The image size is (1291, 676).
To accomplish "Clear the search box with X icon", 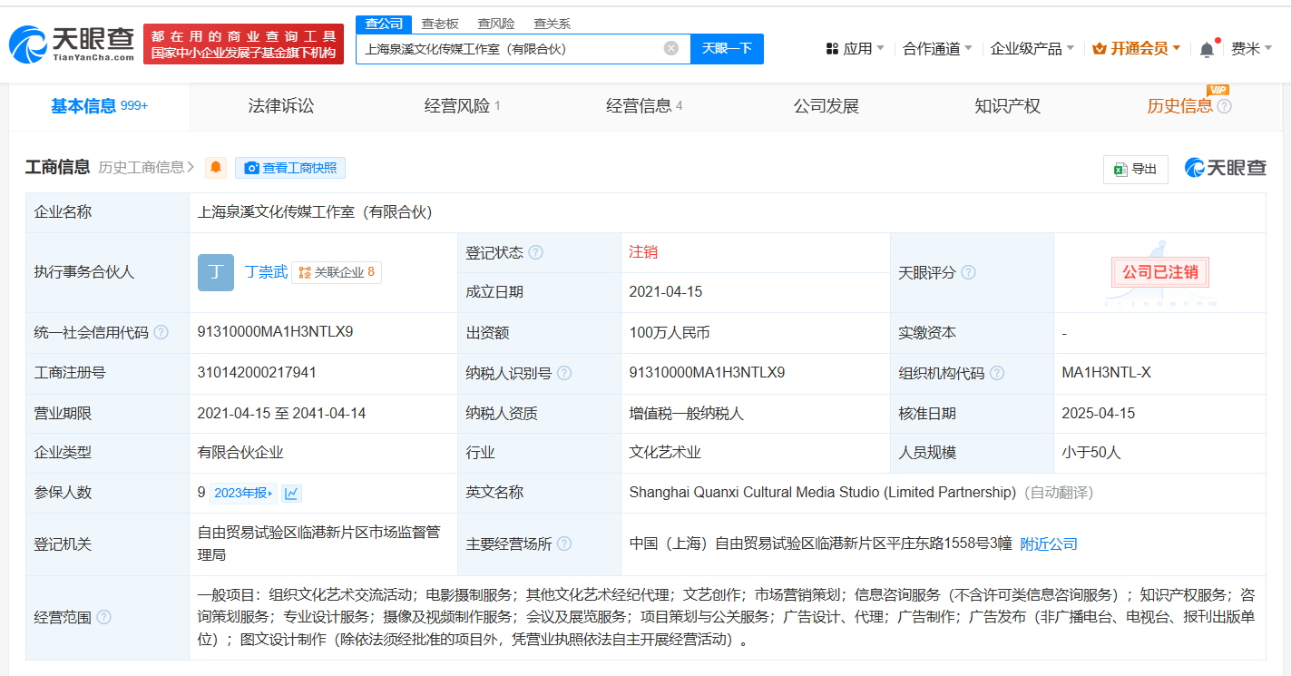I will coord(671,49).
